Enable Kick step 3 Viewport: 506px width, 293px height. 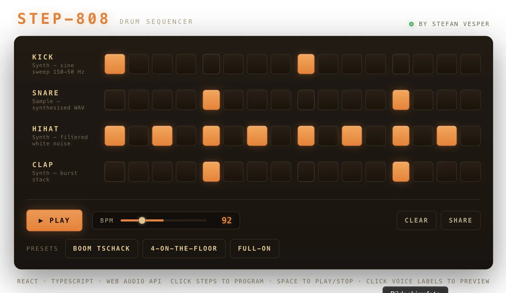(162, 64)
